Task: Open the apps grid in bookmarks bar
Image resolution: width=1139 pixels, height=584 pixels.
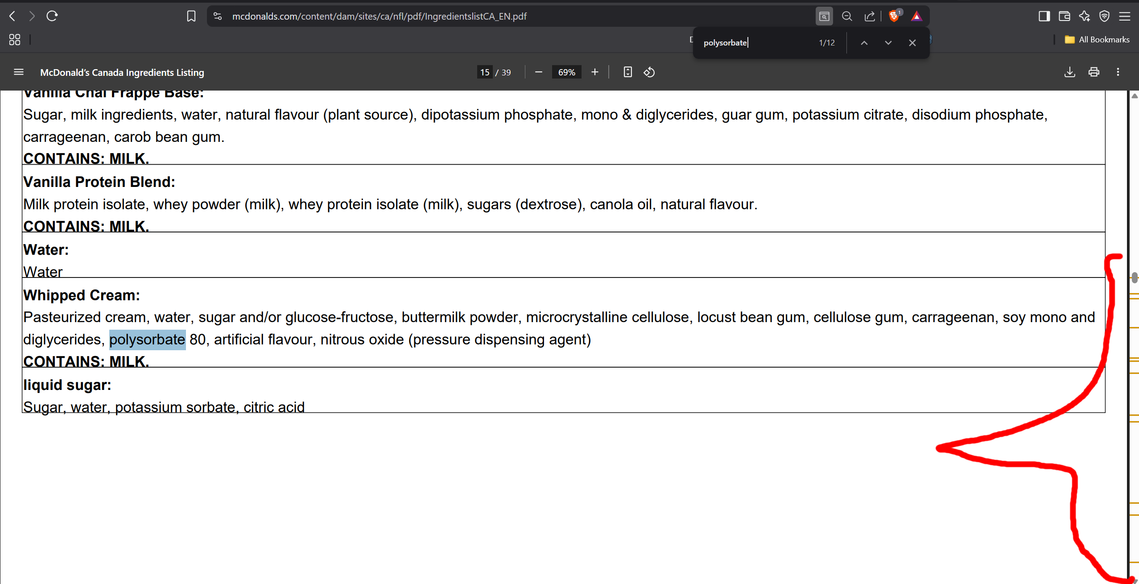Action: tap(15, 40)
